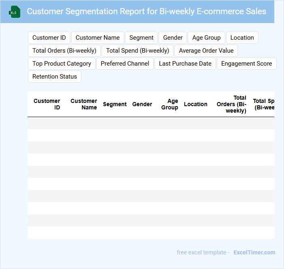The height and width of the screenshot is (269, 284).
Task: Select the Age Group tag
Action: (x=206, y=38)
